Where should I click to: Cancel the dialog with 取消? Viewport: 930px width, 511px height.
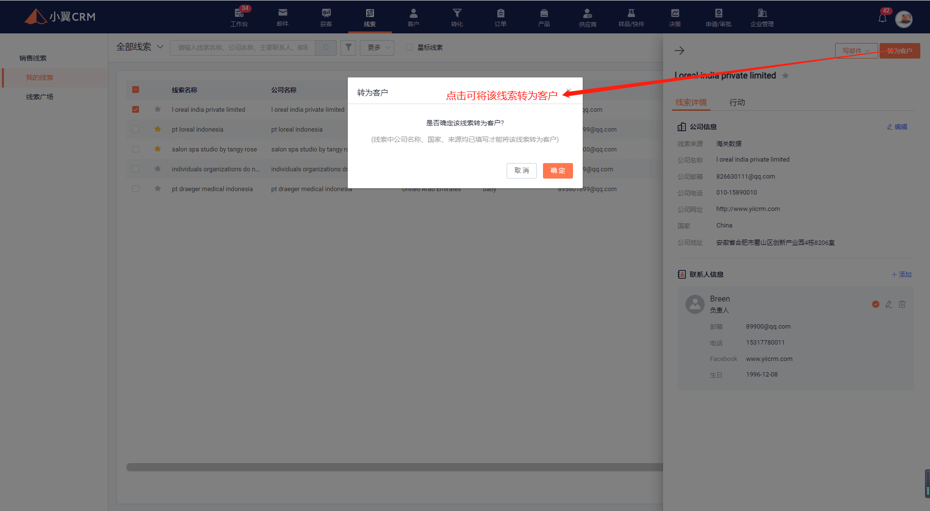(521, 170)
